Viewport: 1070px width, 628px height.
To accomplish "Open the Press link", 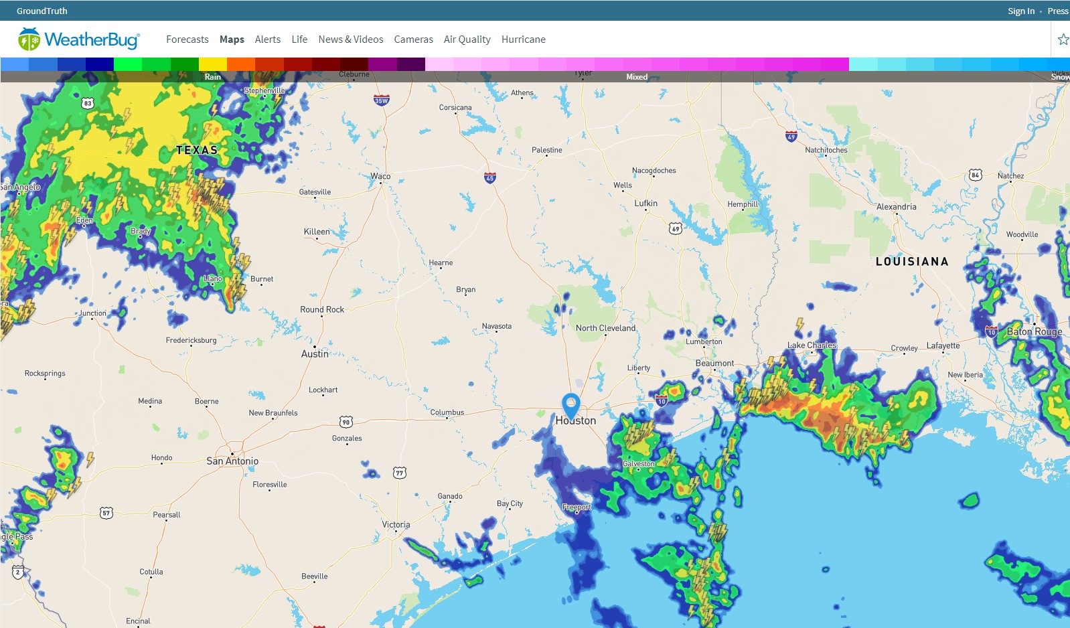I will (1058, 11).
